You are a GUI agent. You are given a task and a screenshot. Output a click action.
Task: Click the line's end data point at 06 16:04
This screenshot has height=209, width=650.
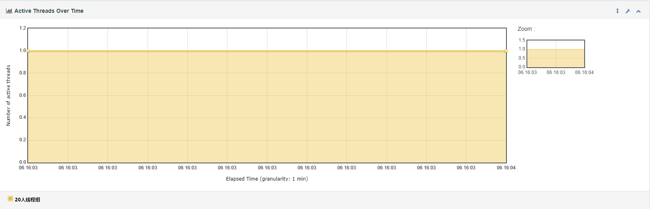pyautogui.click(x=506, y=51)
